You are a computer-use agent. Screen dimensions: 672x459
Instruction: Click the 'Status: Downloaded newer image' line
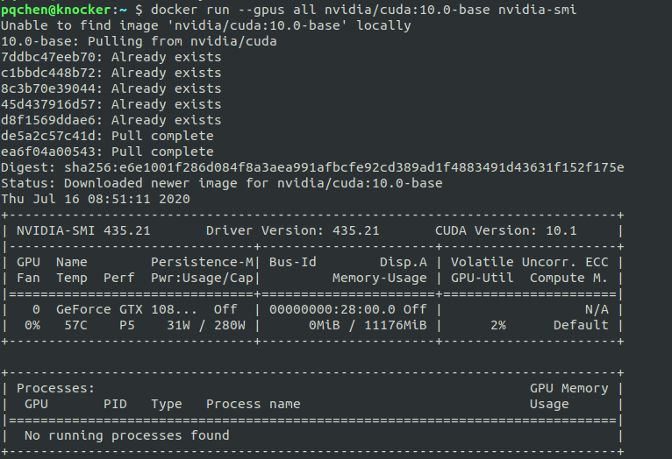[222, 183]
